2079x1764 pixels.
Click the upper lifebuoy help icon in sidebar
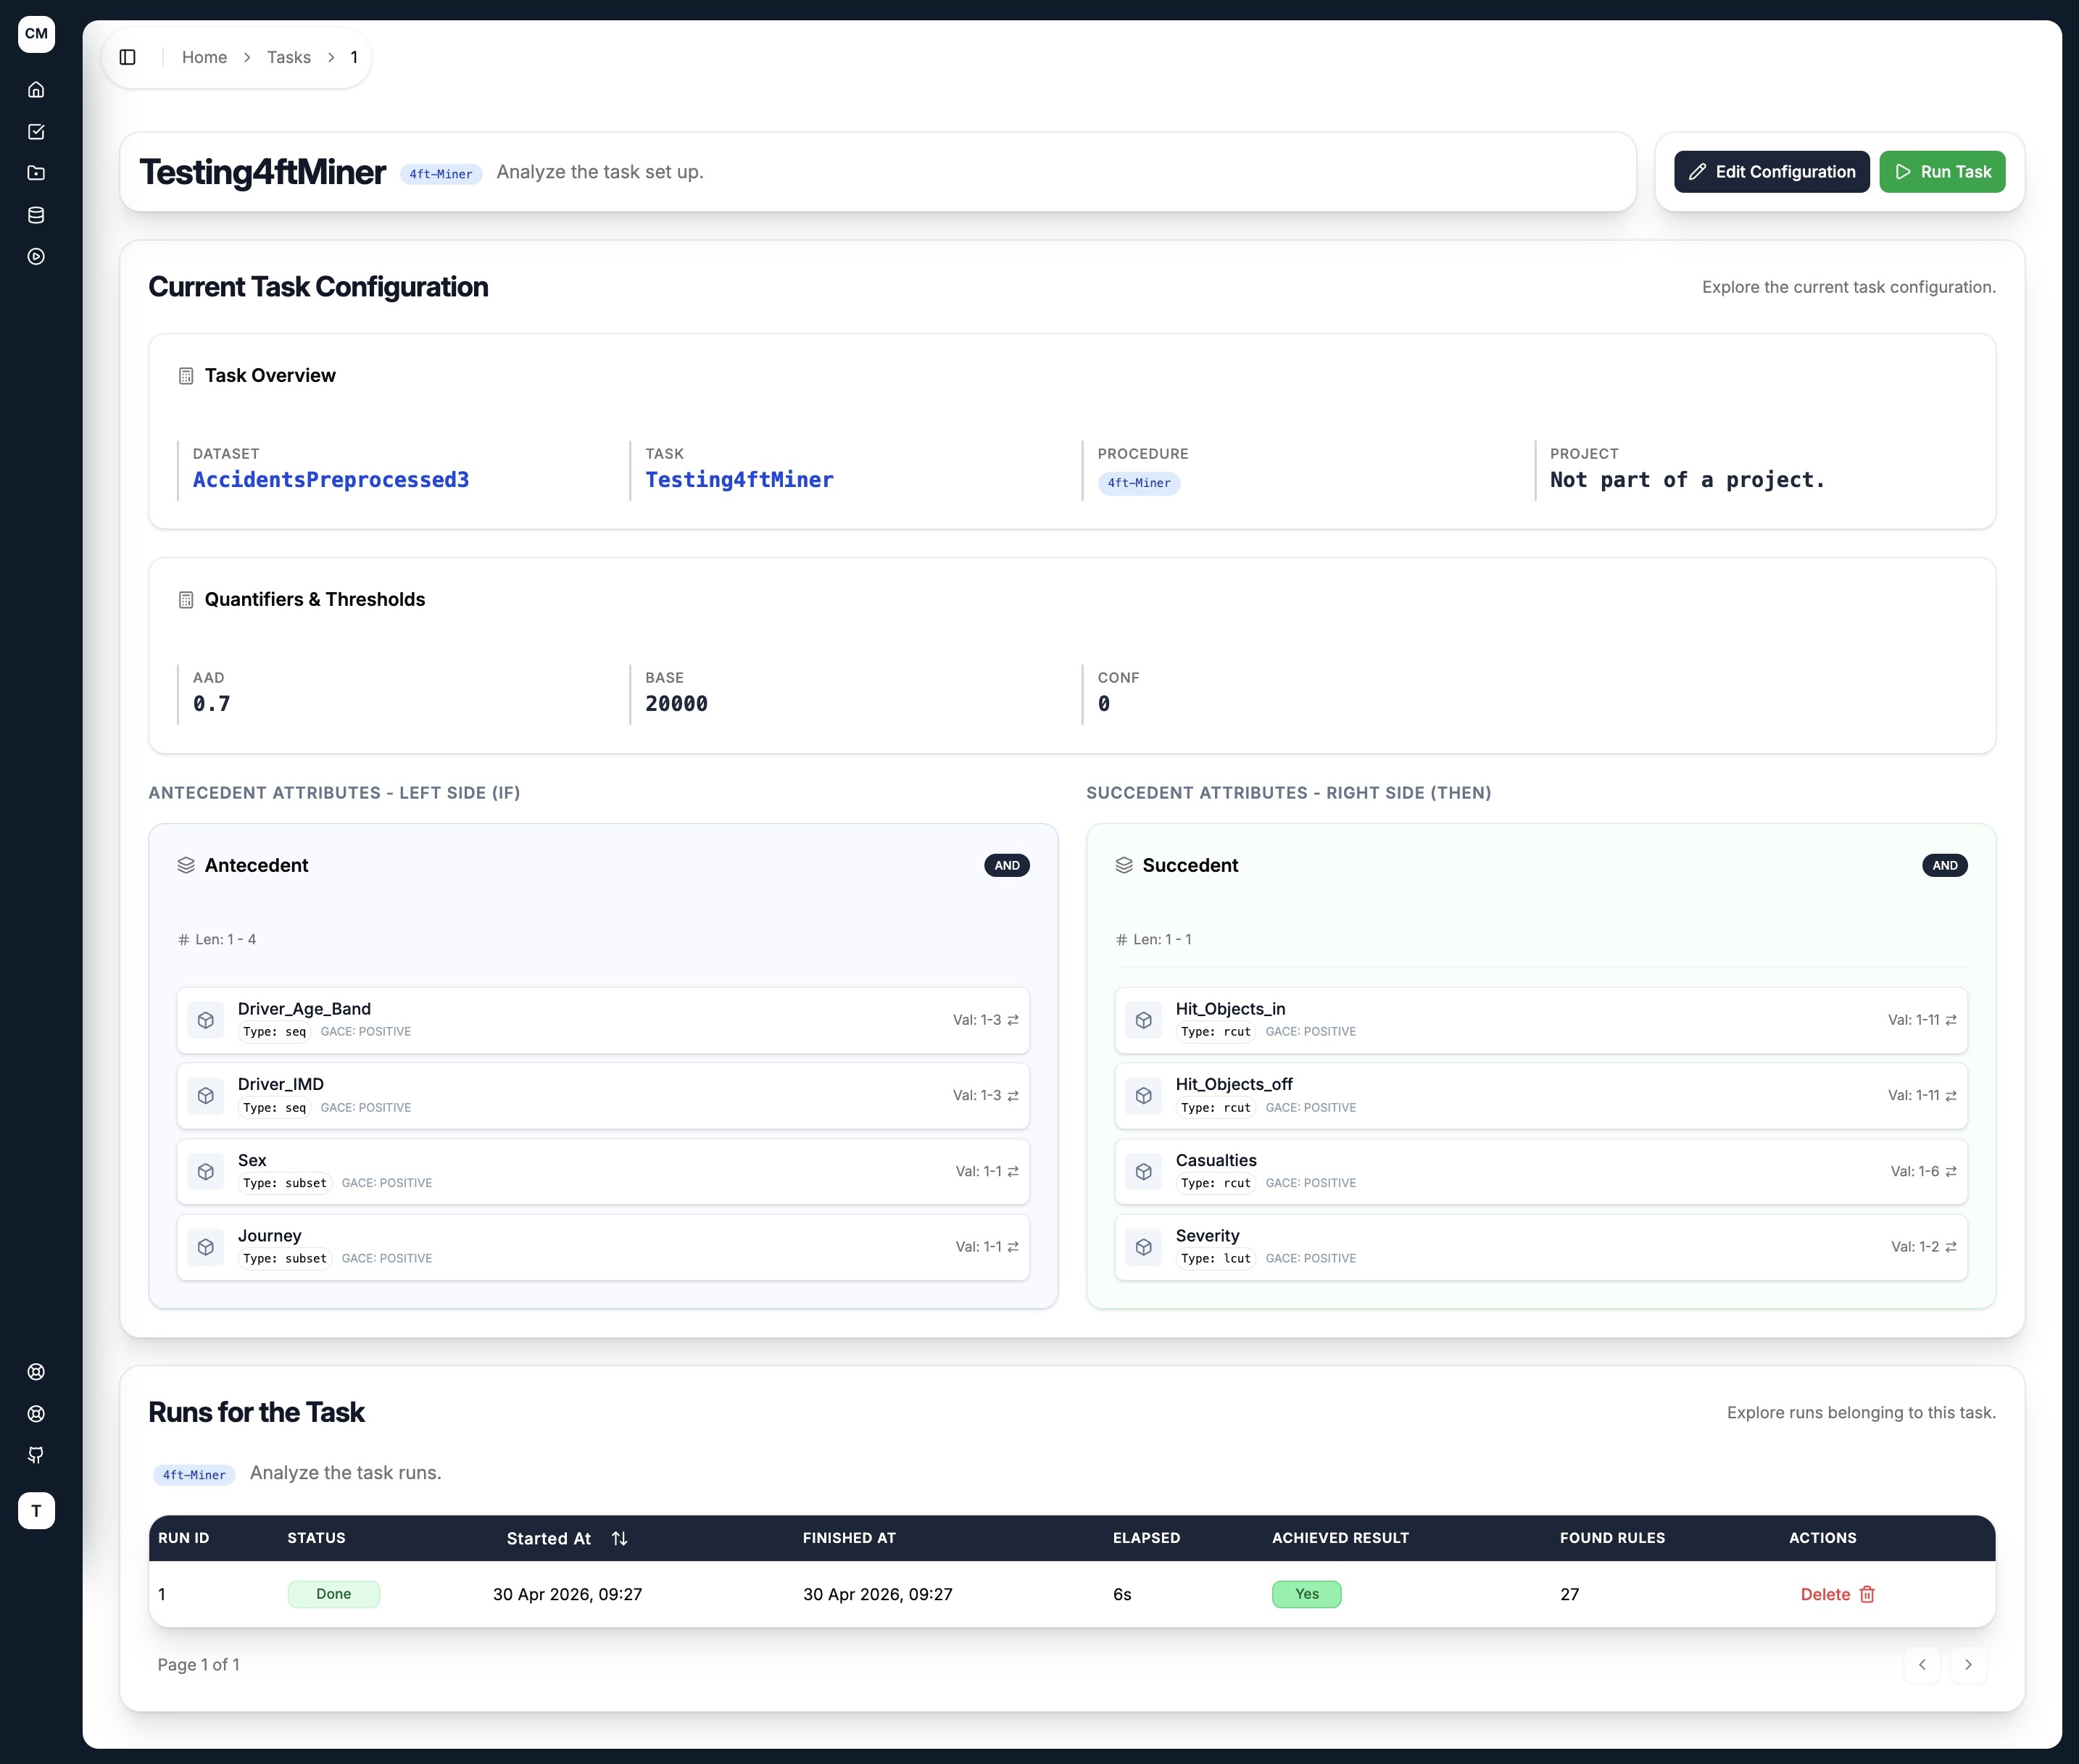pyautogui.click(x=36, y=1372)
